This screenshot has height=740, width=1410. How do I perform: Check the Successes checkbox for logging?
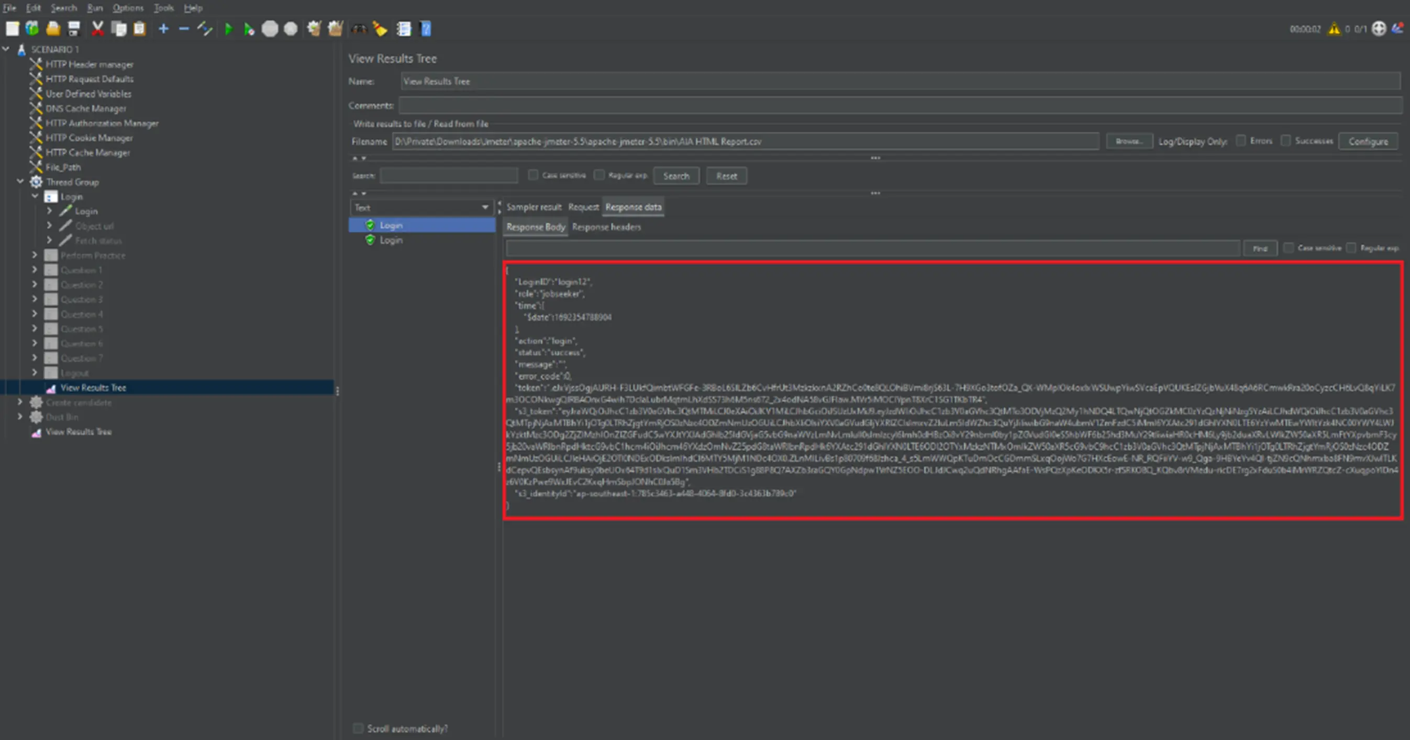point(1286,141)
